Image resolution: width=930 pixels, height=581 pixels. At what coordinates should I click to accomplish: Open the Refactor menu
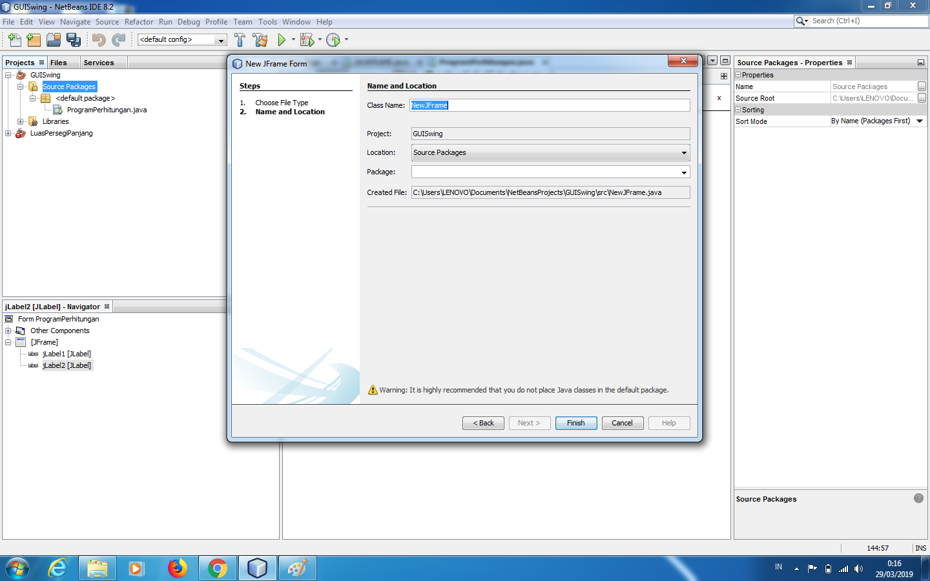click(139, 21)
